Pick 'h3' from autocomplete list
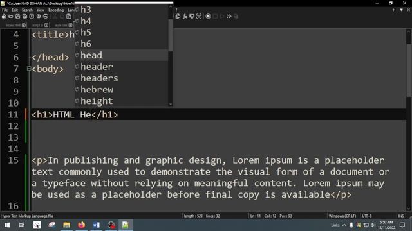 [122, 10]
